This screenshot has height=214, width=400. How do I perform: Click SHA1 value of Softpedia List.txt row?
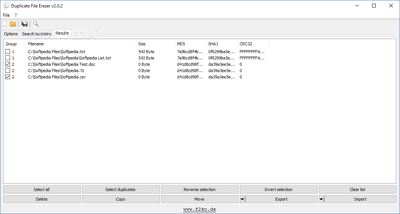click(x=221, y=58)
